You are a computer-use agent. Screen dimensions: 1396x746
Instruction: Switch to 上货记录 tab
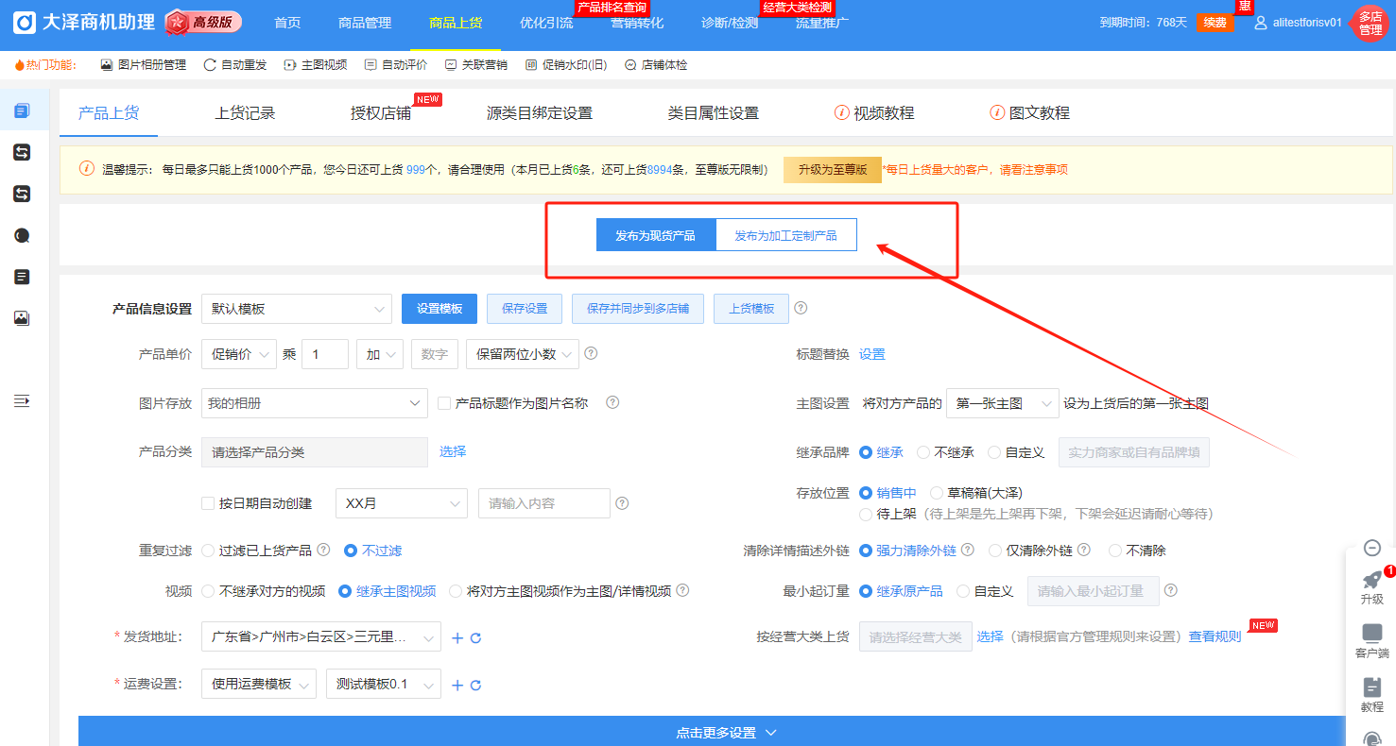245,113
